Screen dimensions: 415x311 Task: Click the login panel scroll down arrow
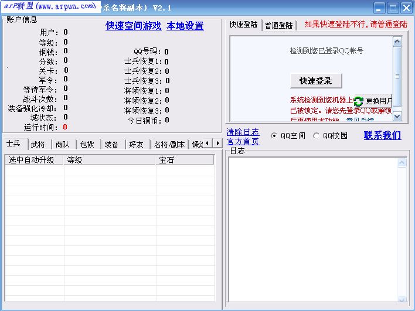pos(397,116)
